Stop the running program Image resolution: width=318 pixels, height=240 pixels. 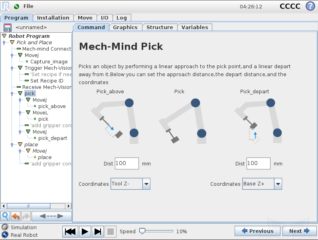point(111,231)
